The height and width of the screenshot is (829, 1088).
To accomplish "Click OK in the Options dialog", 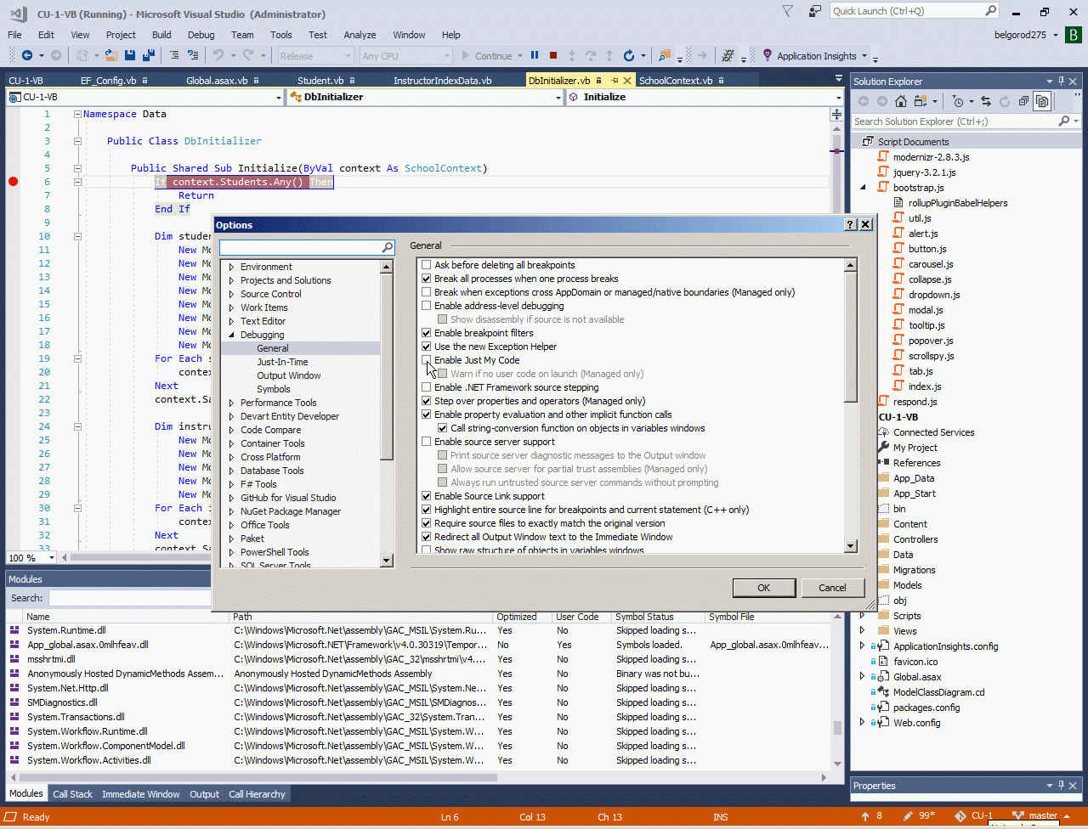I will 763,588.
